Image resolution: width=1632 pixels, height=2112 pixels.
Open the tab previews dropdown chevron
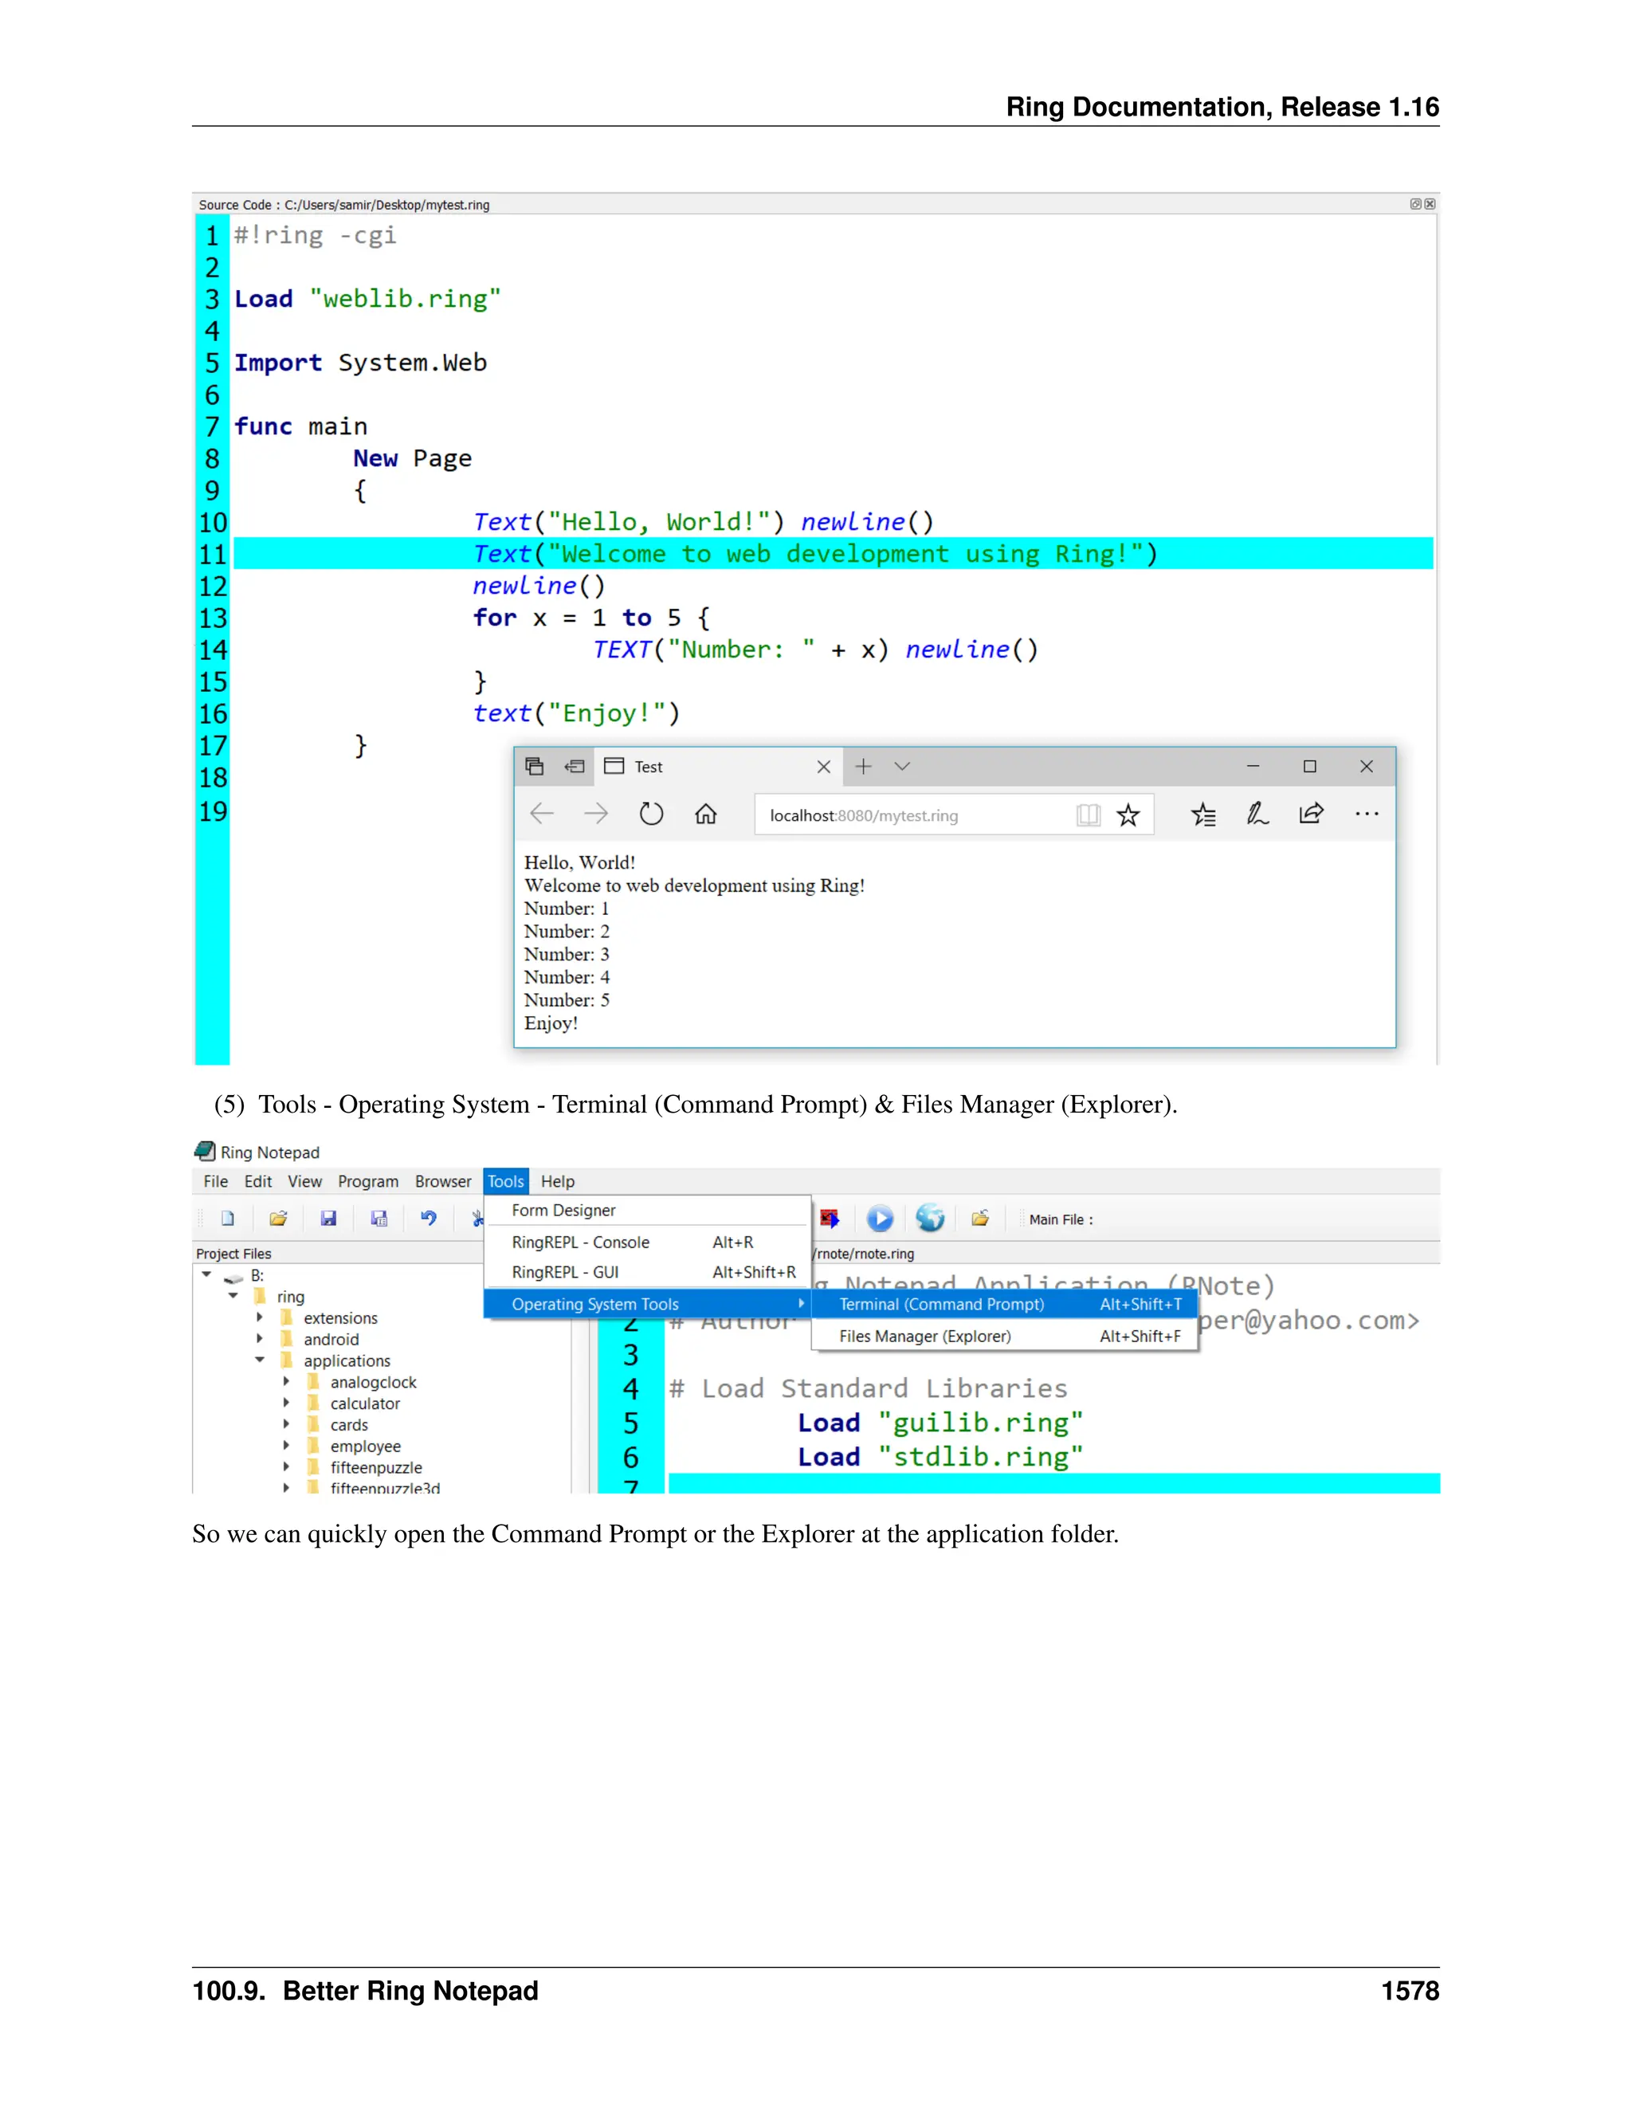coord(902,766)
